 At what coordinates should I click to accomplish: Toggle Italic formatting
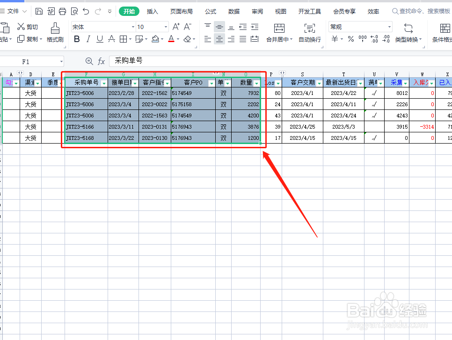tap(89, 39)
